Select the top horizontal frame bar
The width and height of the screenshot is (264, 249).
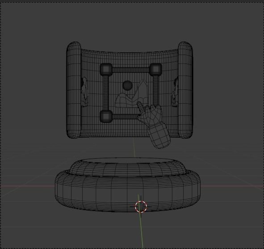pos(130,70)
